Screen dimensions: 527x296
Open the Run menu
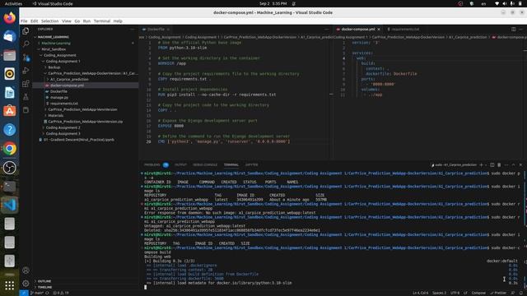click(x=86, y=21)
